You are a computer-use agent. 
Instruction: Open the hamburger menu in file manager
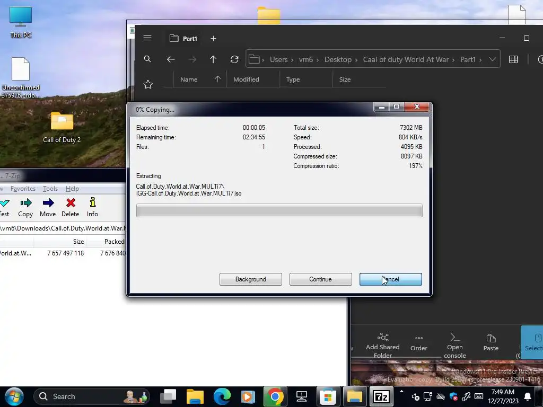point(147,38)
